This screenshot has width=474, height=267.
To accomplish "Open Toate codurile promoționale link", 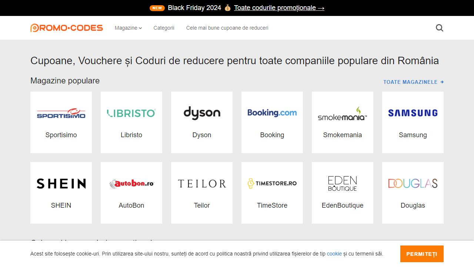I will click(279, 8).
